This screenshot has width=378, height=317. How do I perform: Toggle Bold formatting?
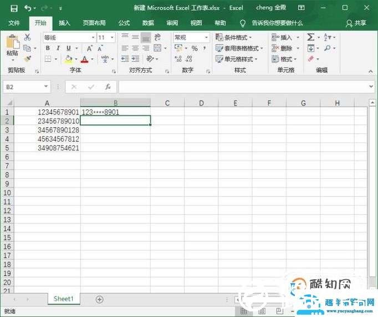pos(48,48)
